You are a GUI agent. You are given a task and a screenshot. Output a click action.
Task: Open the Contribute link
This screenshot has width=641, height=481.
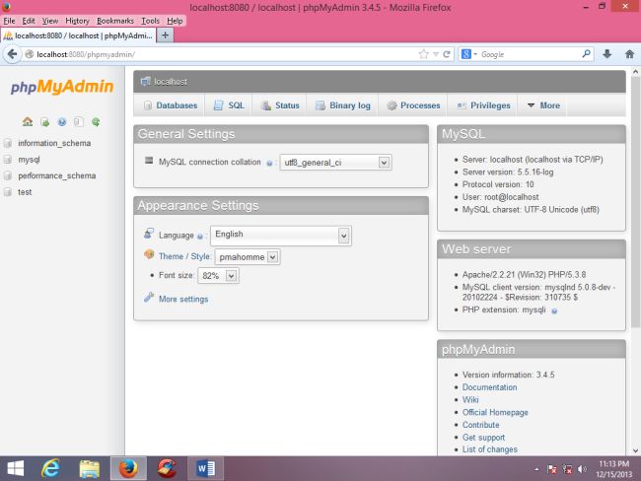tap(481, 425)
